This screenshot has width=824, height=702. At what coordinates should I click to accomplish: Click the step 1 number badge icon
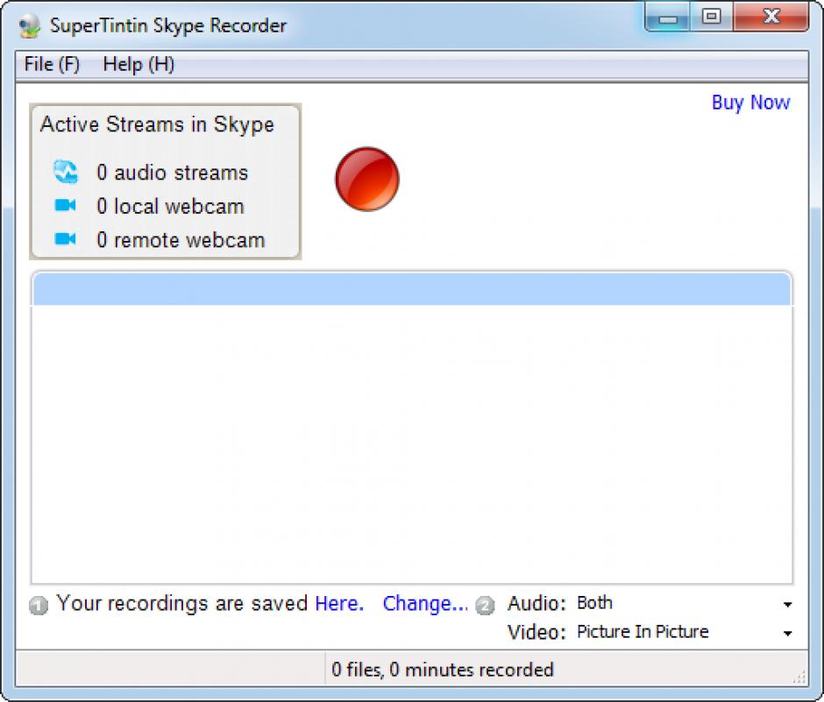point(39,606)
